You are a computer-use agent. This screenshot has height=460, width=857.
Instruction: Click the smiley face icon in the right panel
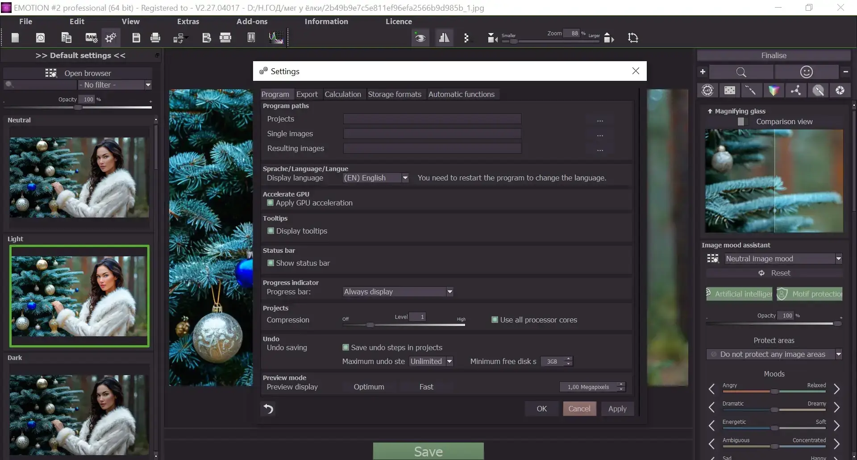point(806,72)
